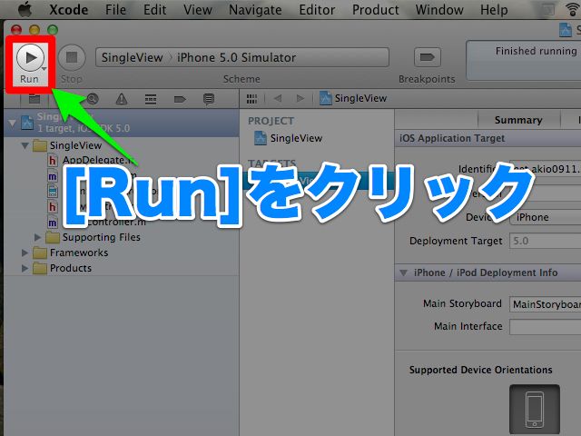
Task: Open the Window menu
Action: (x=439, y=10)
